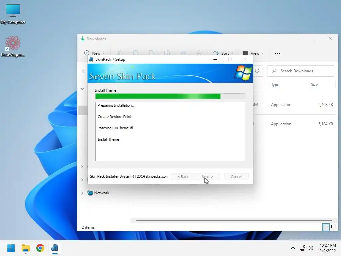Screen dimensions: 341x256
Task: Click the Delete trash icon in Downloads toolbar
Action: click(199, 53)
